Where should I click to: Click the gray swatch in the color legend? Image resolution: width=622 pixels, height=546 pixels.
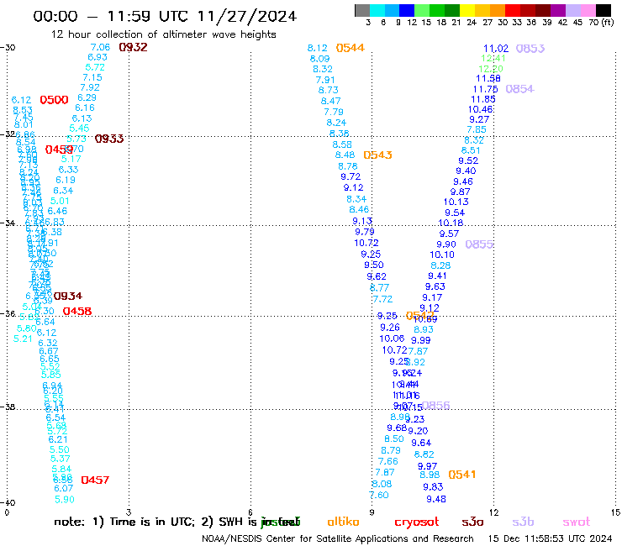point(362,10)
